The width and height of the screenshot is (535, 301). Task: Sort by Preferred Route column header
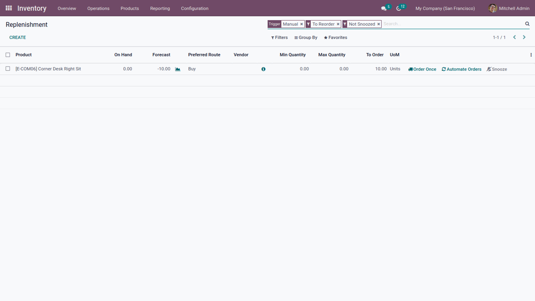click(204, 55)
